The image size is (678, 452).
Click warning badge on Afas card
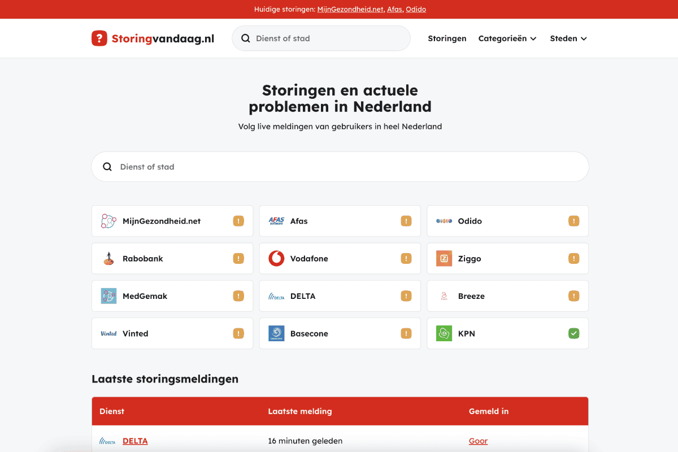click(406, 221)
